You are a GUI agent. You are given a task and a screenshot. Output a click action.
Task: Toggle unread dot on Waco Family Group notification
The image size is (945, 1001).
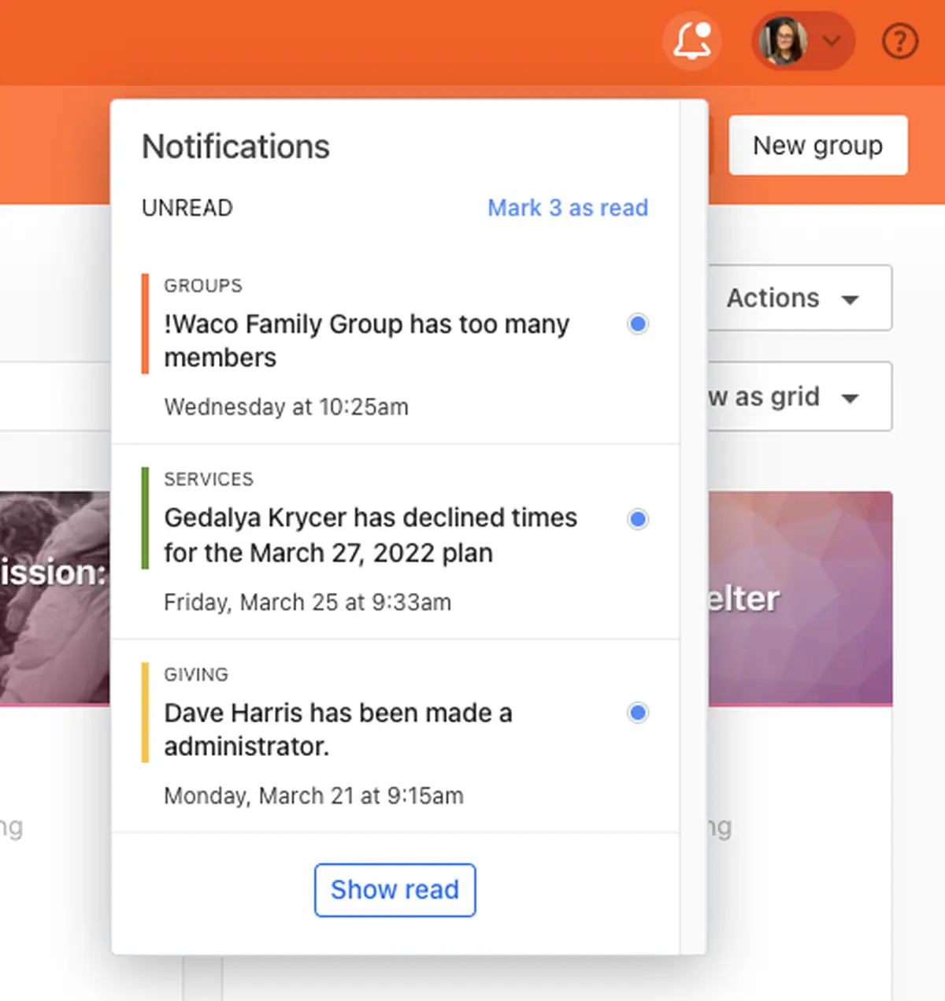point(638,324)
